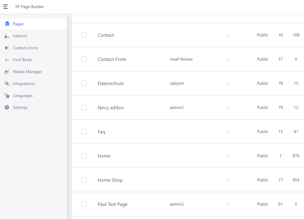Go to Media Manager section
304x219 pixels.
pyautogui.click(x=28, y=72)
